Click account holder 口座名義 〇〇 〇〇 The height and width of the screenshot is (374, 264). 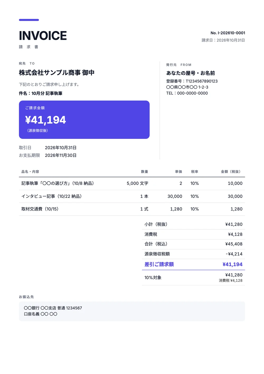(40, 314)
